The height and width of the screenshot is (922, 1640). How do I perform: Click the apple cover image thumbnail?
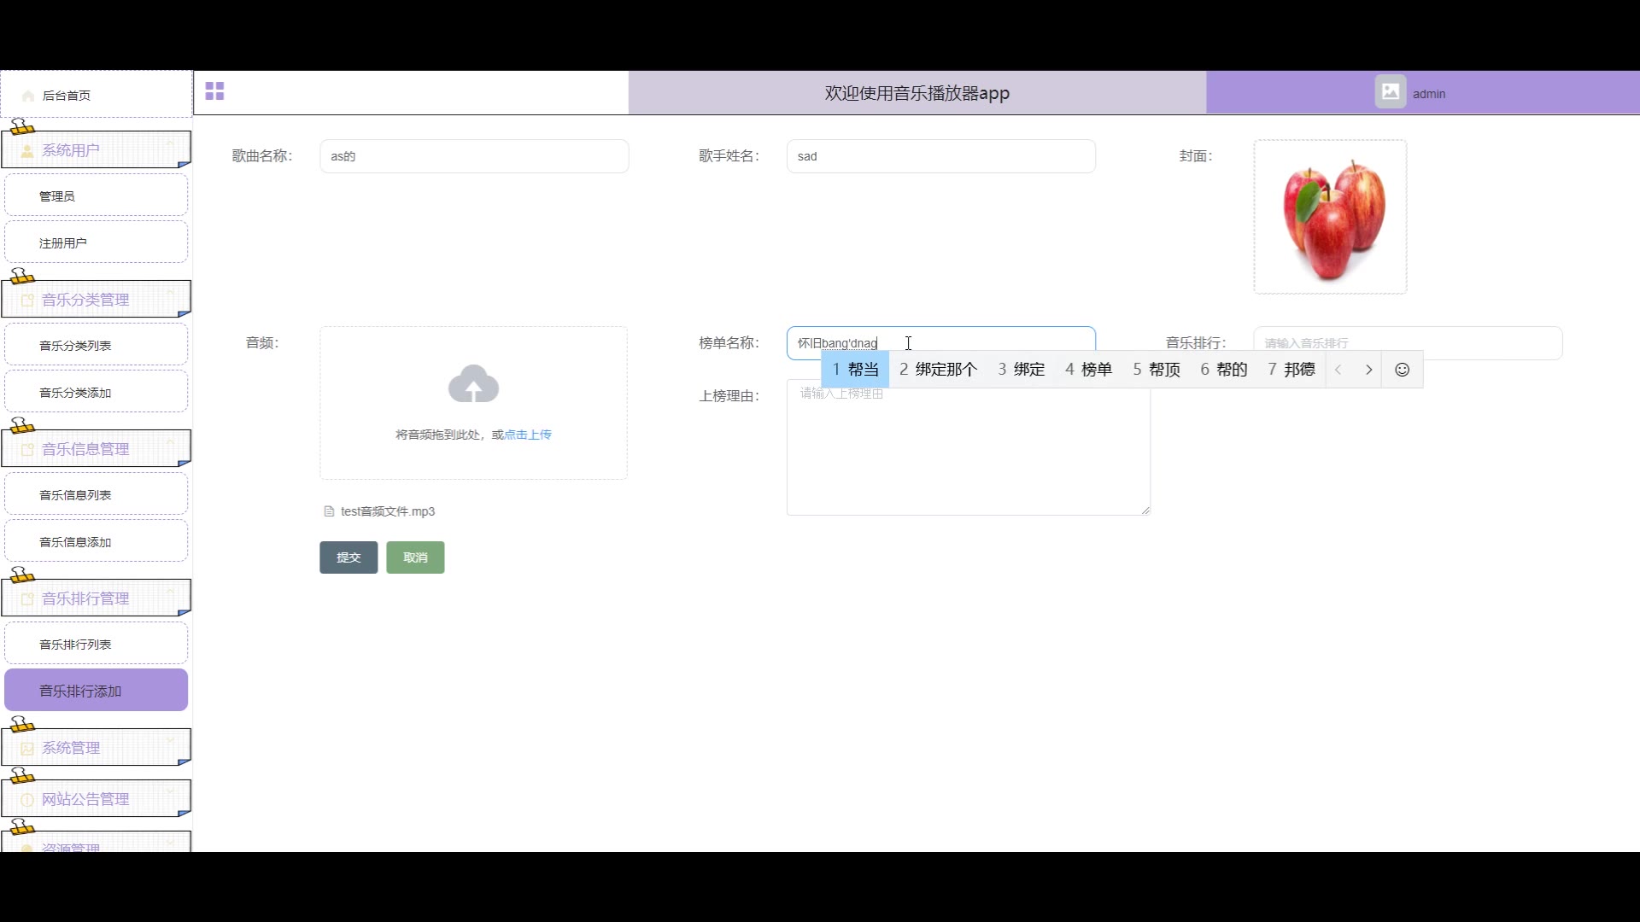[x=1329, y=218]
